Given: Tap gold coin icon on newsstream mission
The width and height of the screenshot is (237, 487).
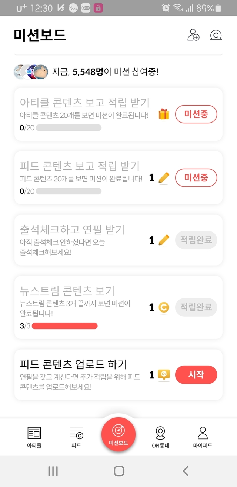Looking at the screenshot, I should click(x=163, y=307).
